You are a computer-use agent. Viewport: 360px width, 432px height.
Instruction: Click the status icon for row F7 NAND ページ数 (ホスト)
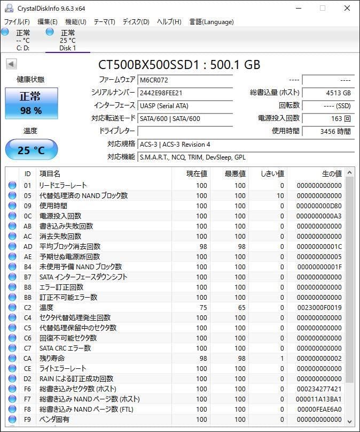12,399
